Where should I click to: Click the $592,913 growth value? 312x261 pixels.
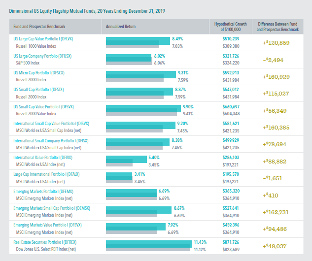click(231, 73)
